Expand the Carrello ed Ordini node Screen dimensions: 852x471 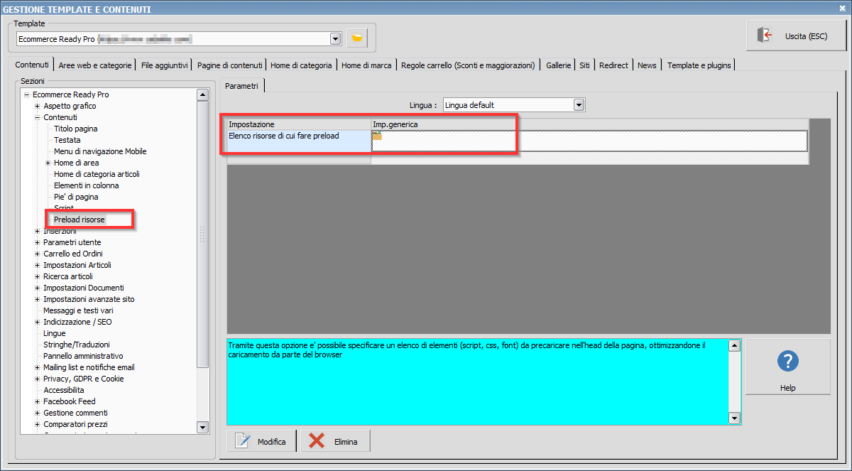(37, 254)
